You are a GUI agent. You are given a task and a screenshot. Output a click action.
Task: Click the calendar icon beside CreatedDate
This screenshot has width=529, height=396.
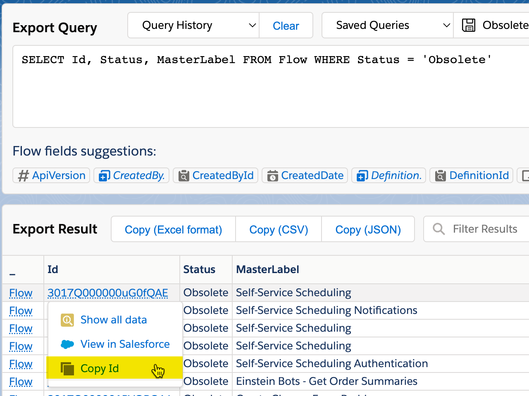tap(272, 176)
